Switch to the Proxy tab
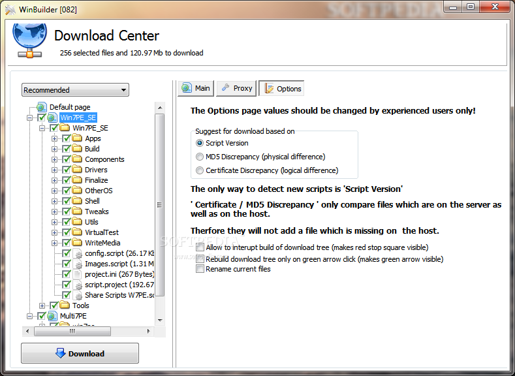Screen dimensions: 515x376 click(236, 88)
